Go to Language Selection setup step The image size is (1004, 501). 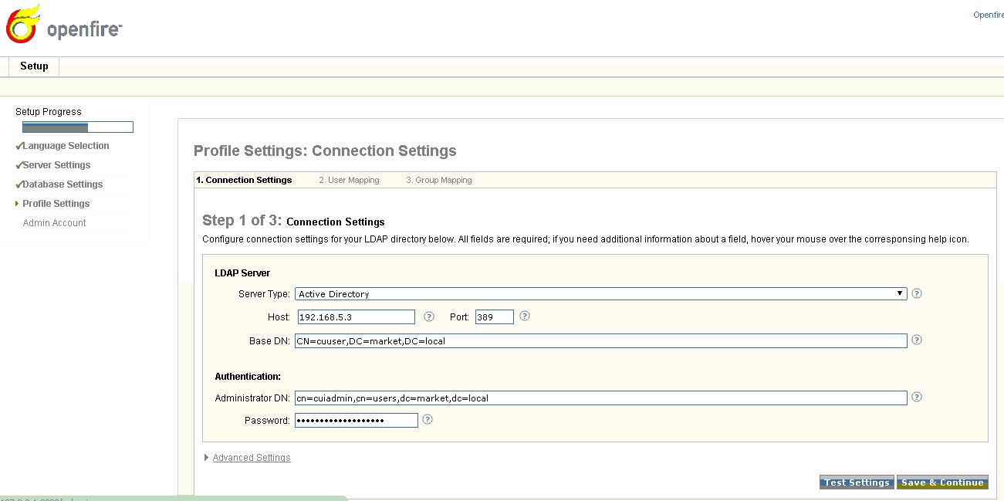[66, 146]
